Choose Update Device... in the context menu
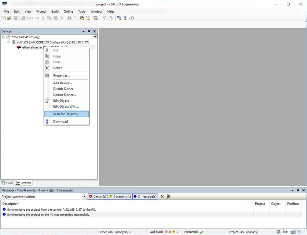This screenshot has width=307, height=235. pos(66,95)
